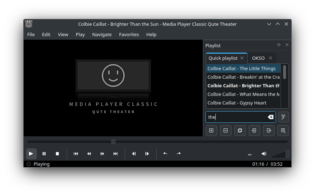The image size is (315, 195).
Task: Fast forward the playback
Action: click(x=102, y=153)
